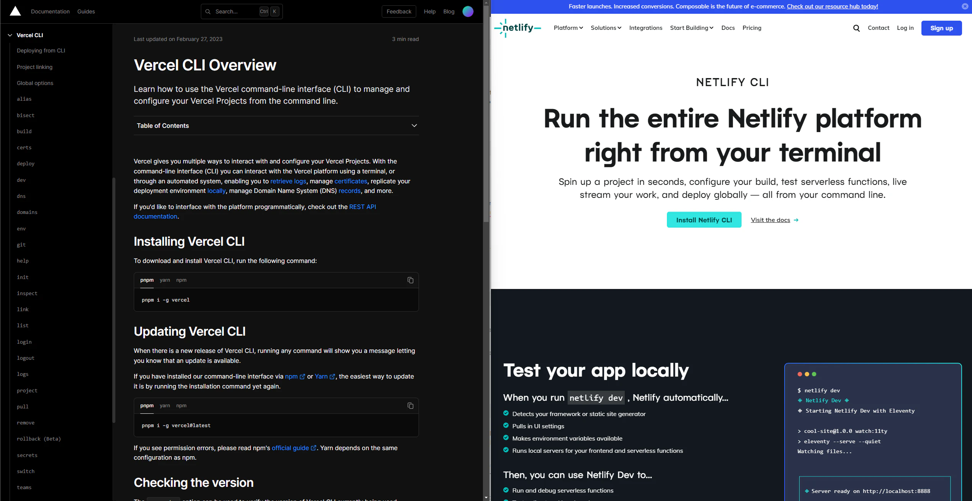The image size is (972, 501).
Task: Select the pnpm tab in update block
Action: [147, 406]
